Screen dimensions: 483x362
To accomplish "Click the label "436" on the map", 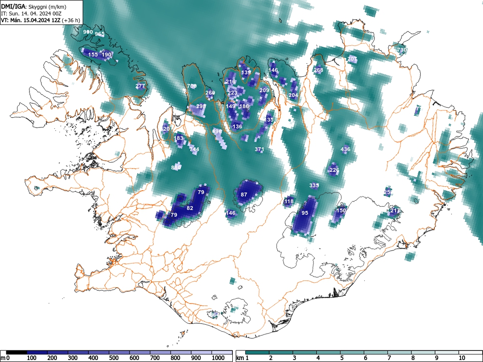I will click(x=346, y=149).
